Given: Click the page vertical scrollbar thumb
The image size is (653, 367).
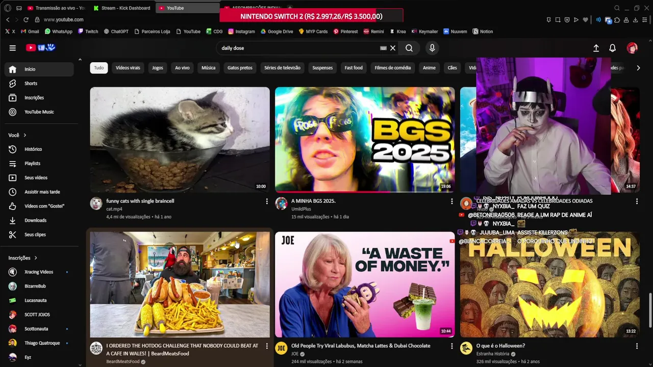Looking at the screenshot, I should coord(650,310).
